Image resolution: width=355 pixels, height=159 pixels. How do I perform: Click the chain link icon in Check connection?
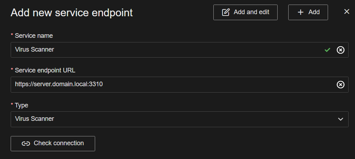click(x=26, y=143)
